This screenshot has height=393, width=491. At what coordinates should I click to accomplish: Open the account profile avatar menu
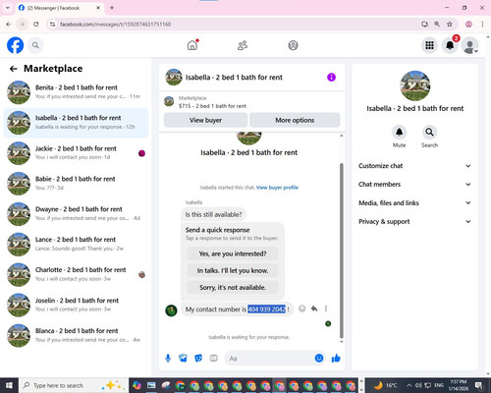[470, 45]
